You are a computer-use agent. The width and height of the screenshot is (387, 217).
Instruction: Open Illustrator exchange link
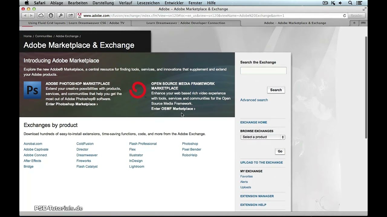(136, 155)
